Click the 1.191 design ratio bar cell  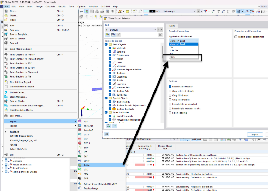pyautogui.click(x=145, y=165)
